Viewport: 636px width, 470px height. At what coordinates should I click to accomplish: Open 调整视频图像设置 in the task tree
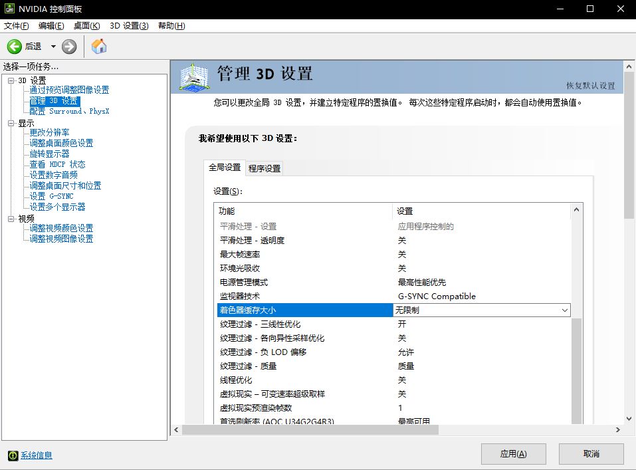pos(61,239)
